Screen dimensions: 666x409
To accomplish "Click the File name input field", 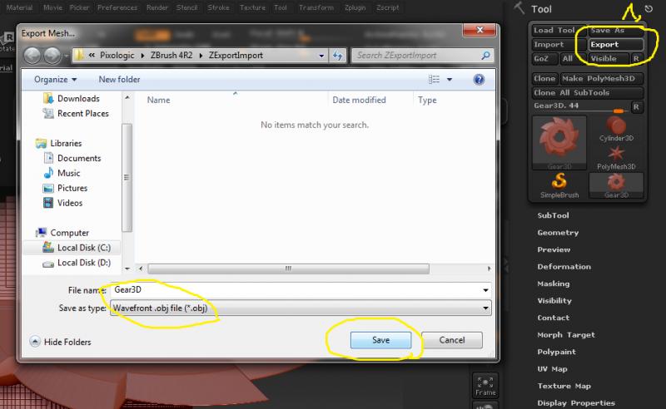I will (x=296, y=290).
